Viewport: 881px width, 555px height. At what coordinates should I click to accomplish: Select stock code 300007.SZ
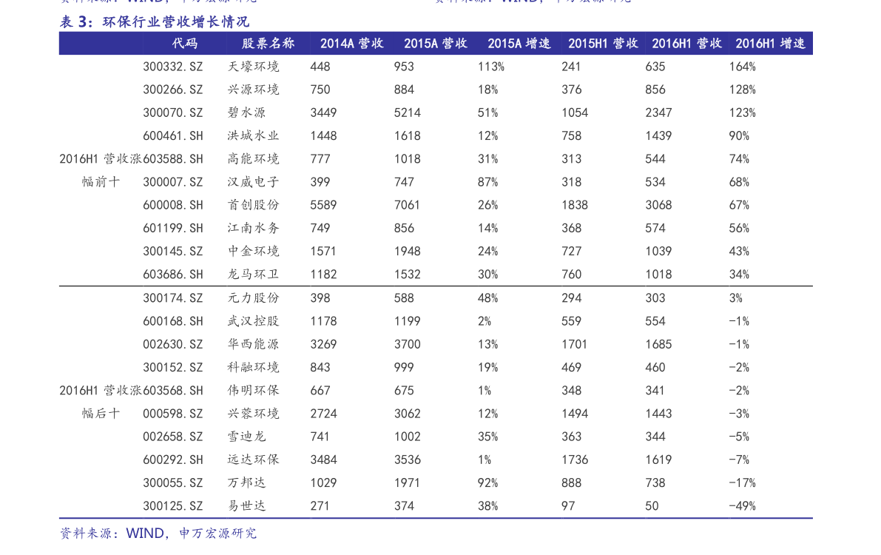(x=172, y=182)
